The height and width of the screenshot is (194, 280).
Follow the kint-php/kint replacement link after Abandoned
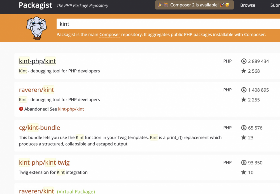coord(71,109)
